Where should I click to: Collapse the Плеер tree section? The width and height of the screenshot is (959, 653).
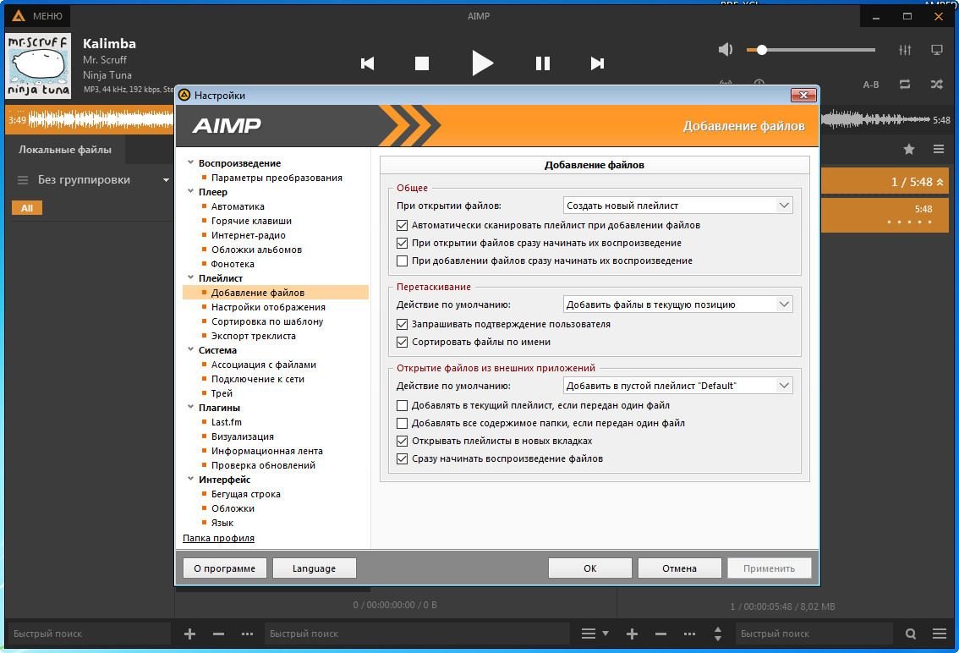(x=190, y=191)
